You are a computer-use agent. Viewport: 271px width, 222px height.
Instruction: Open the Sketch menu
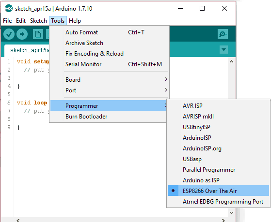[x=38, y=21]
